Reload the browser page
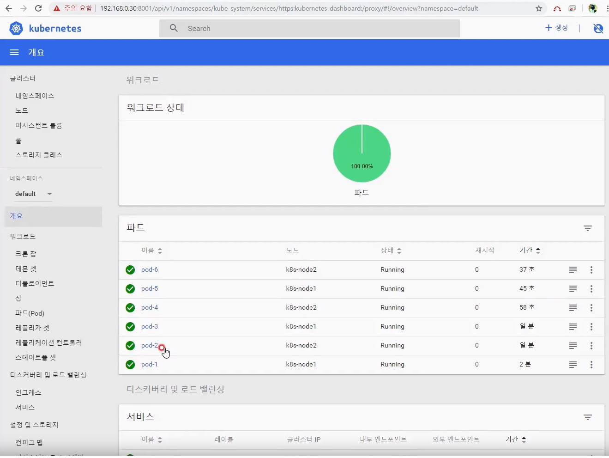The height and width of the screenshot is (458, 609). pyautogui.click(x=38, y=8)
